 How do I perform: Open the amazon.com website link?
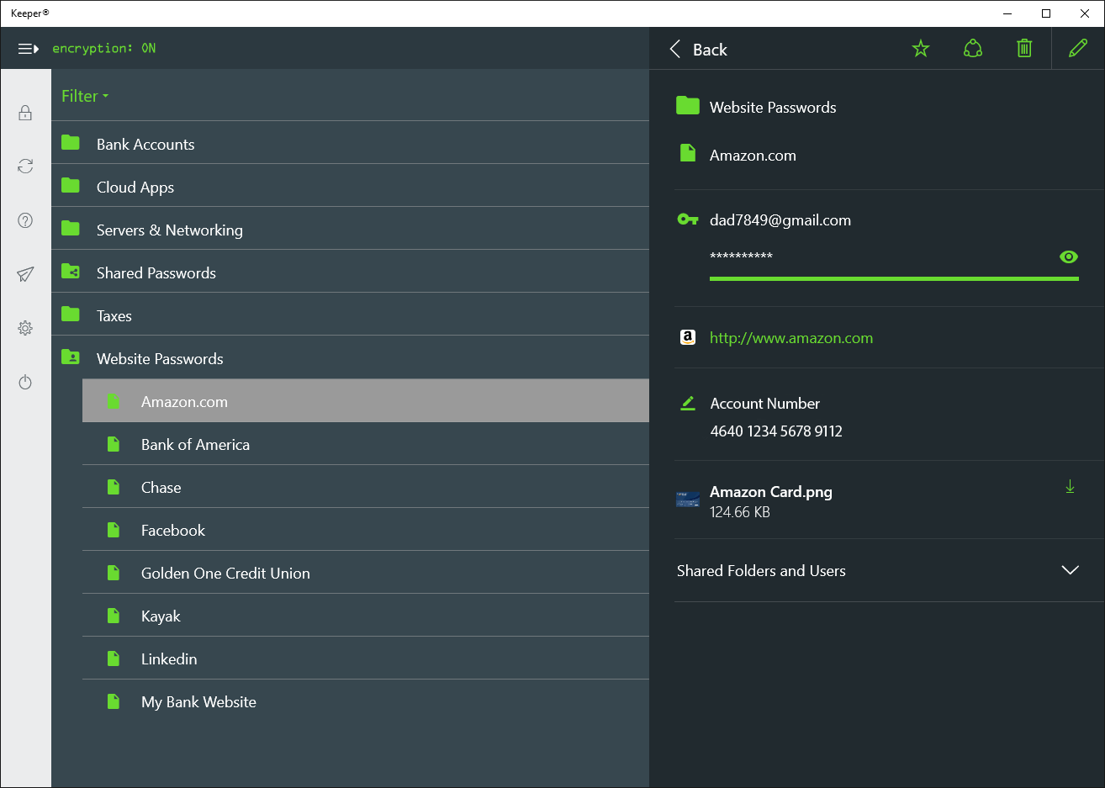[x=791, y=338]
